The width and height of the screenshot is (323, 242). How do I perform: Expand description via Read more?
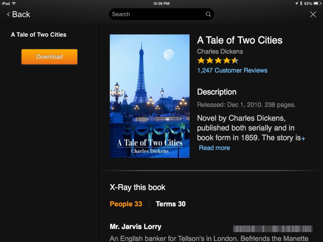[x=214, y=148]
